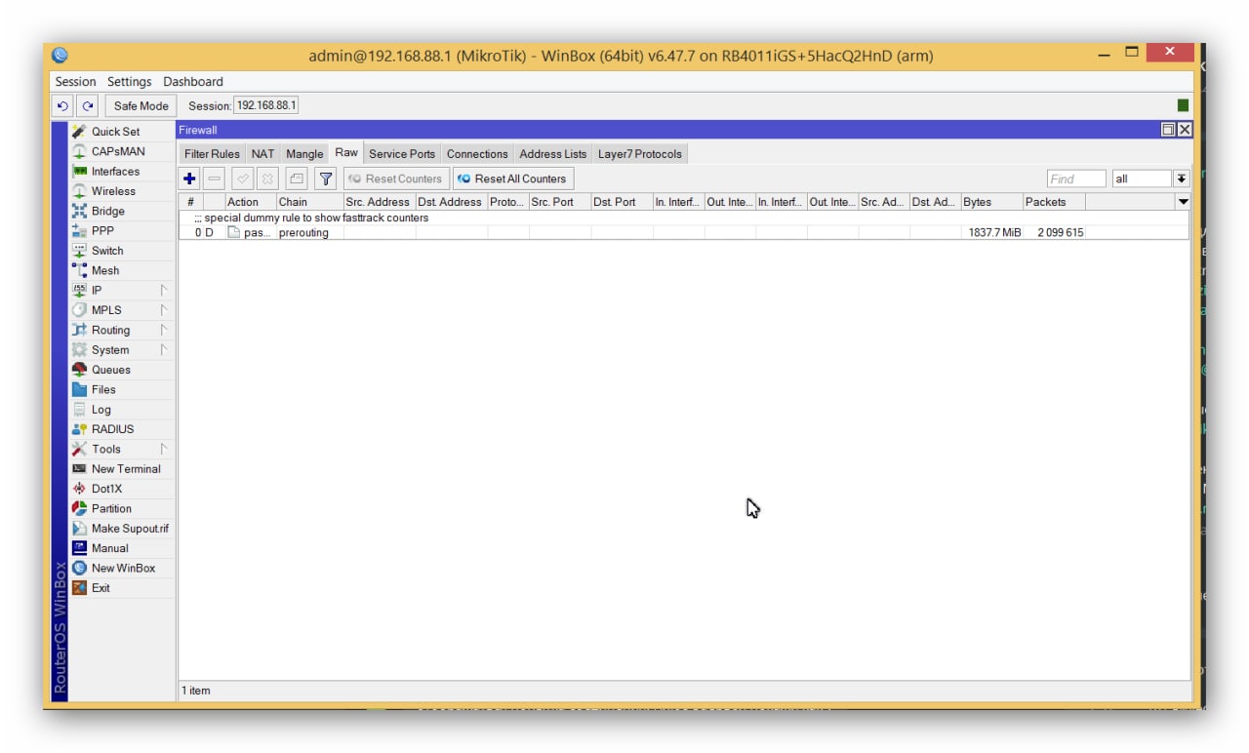Click the filter funnel icon

326,178
